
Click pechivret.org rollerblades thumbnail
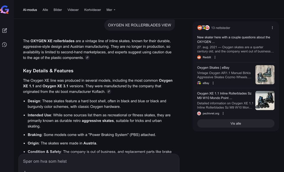(x=265, y=100)
